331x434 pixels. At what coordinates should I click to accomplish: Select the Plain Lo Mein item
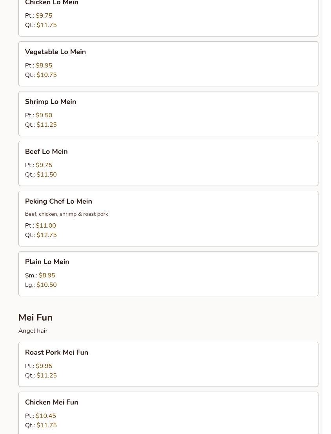(47, 262)
